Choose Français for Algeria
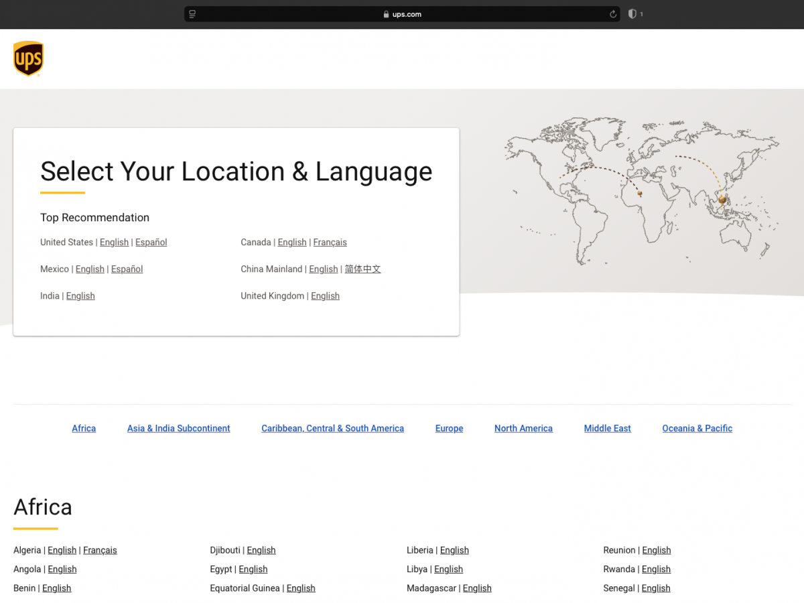The width and height of the screenshot is (804, 603). coord(100,550)
